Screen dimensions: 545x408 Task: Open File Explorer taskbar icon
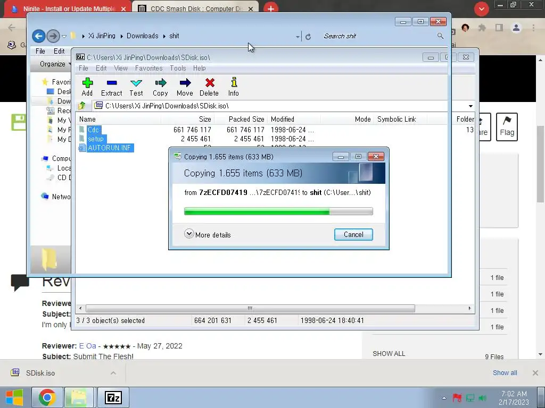79,397
